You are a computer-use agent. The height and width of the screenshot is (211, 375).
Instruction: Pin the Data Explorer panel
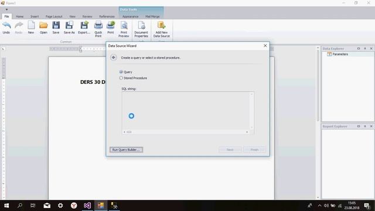pos(365,49)
